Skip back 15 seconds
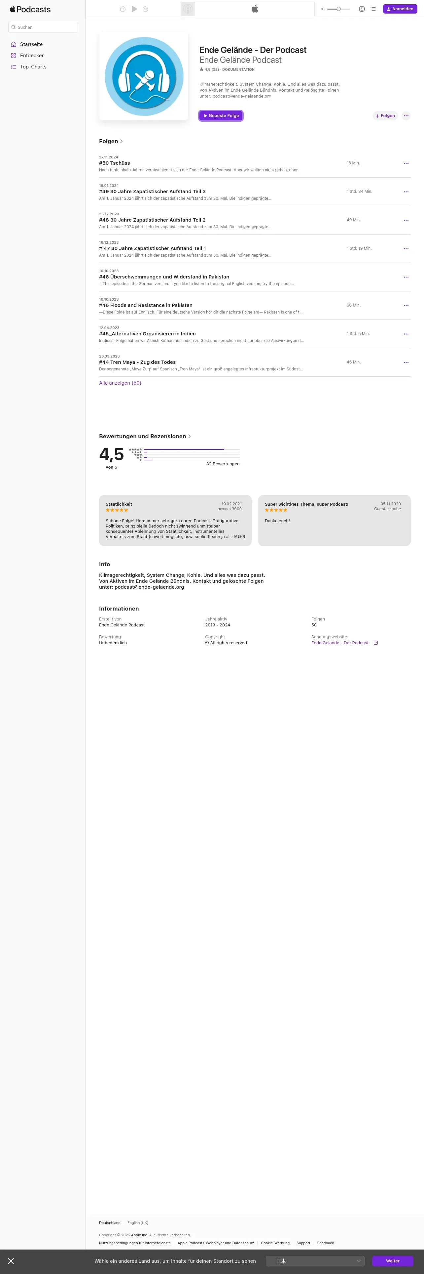This screenshot has height=1274, width=424. tap(123, 9)
